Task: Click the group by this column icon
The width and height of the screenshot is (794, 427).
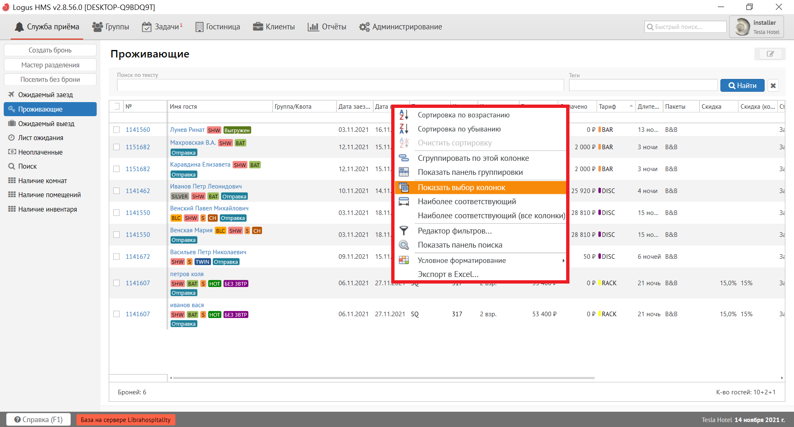Action: (x=404, y=158)
